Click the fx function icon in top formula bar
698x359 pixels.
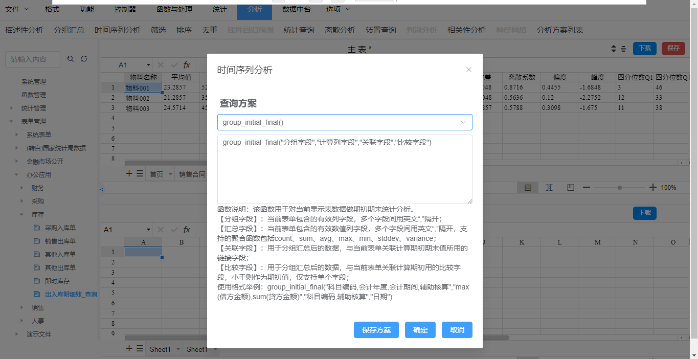click(x=187, y=65)
